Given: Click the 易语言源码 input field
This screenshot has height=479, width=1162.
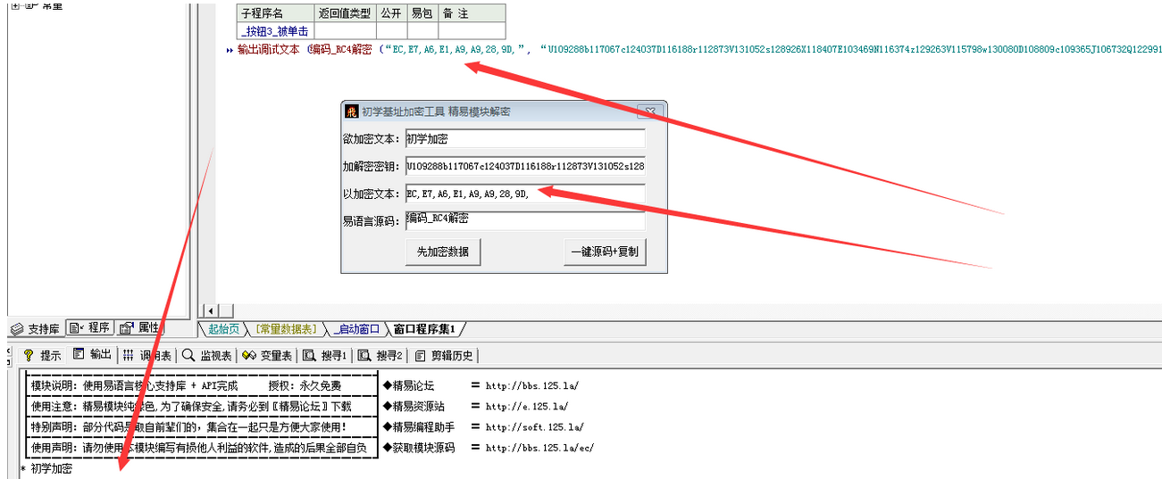Looking at the screenshot, I should (524, 220).
